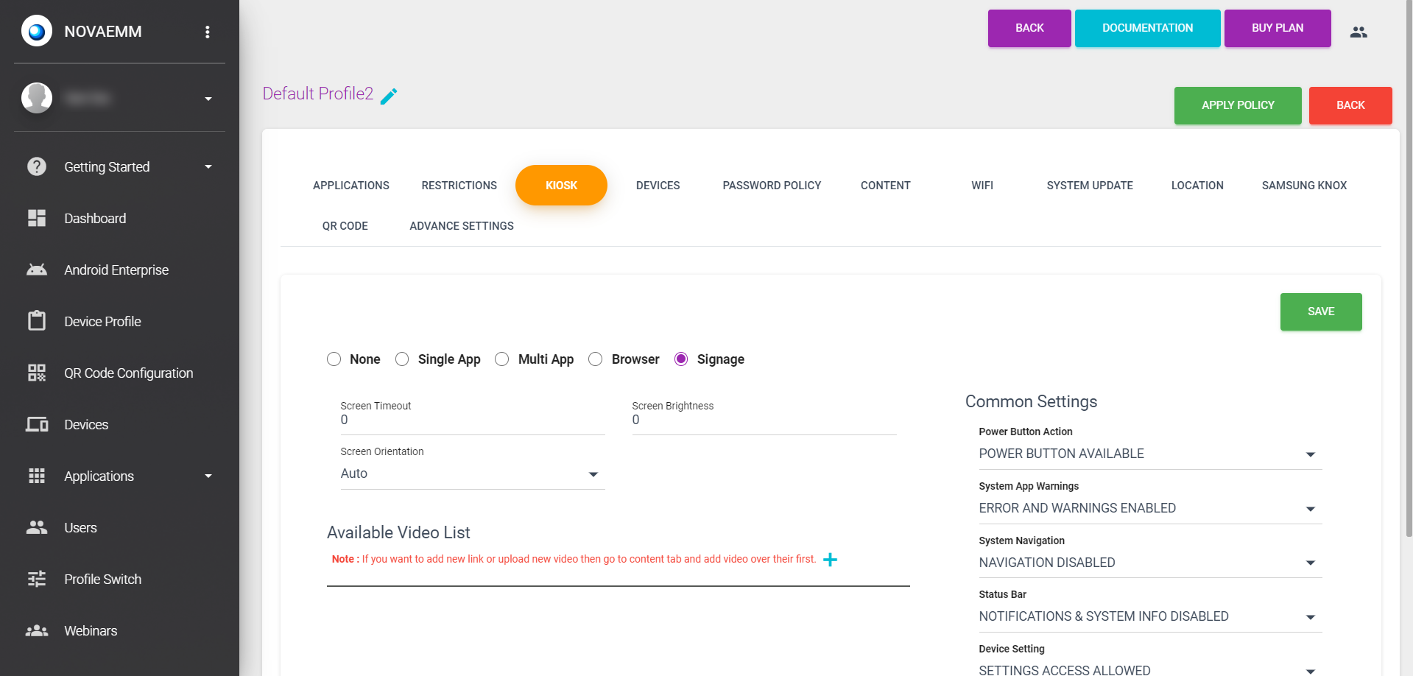Click the Webinars group icon
The height and width of the screenshot is (676, 1413).
pos(37,630)
